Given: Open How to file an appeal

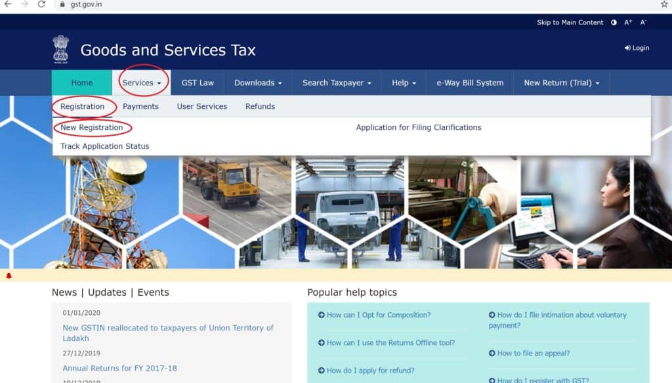Looking at the screenshot, I should tap(534, 353).
